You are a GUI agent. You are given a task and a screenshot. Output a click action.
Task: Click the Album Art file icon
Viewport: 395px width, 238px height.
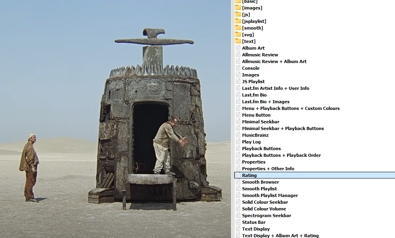(x=238, y=48)
